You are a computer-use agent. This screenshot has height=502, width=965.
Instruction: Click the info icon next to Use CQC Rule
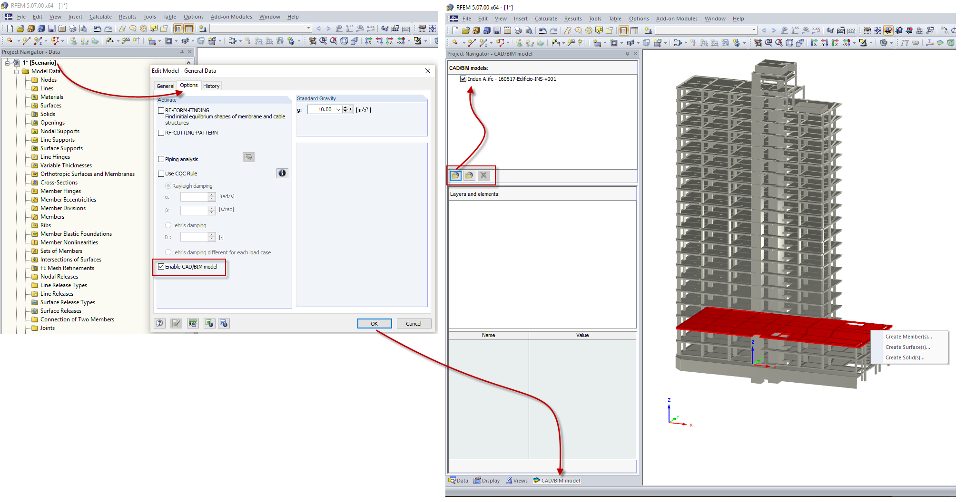coord(282,173)
